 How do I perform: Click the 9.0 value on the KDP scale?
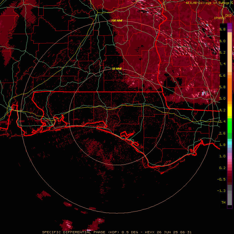222,41
